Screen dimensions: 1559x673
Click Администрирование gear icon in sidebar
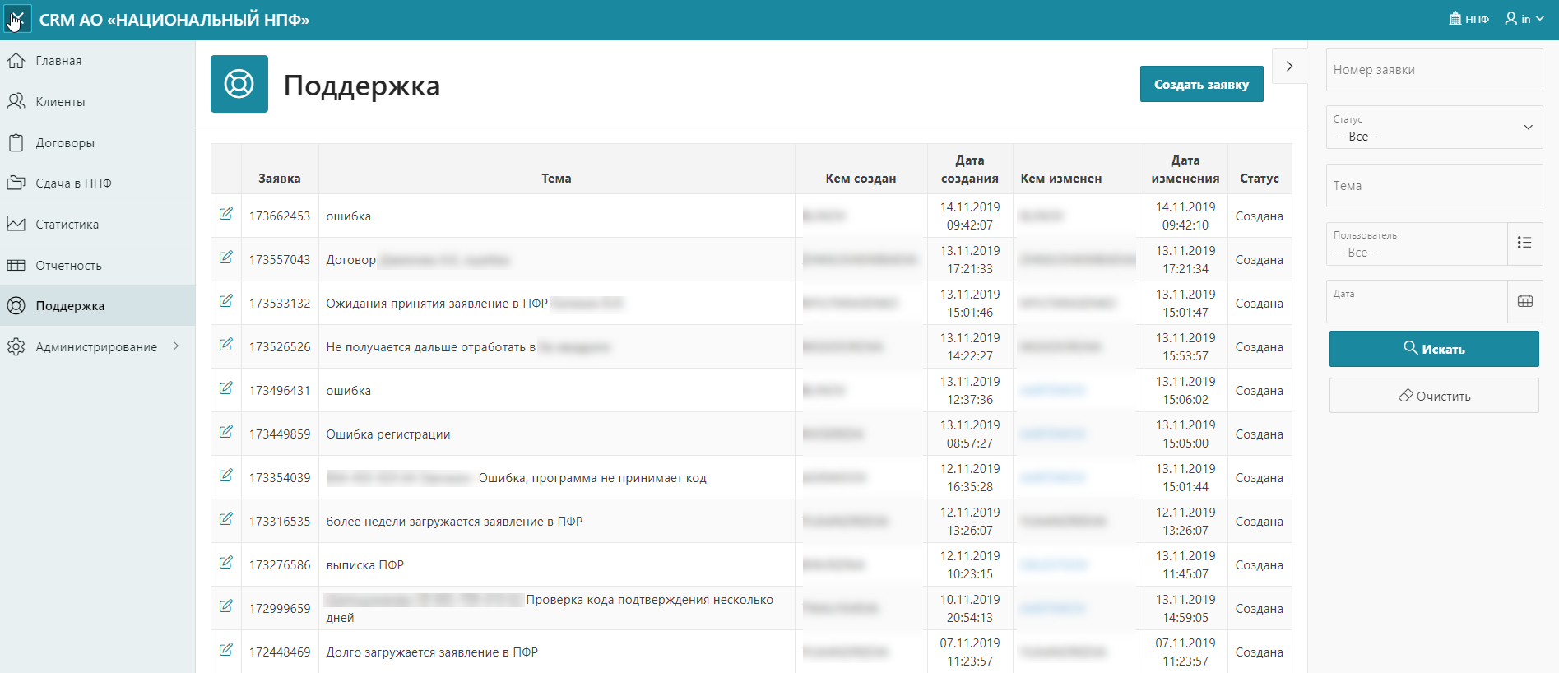[x=16, y=347]
